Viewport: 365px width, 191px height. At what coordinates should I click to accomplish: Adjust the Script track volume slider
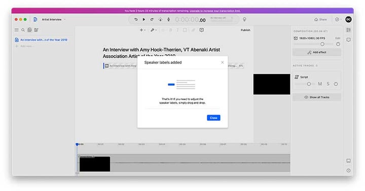point(309,84)
